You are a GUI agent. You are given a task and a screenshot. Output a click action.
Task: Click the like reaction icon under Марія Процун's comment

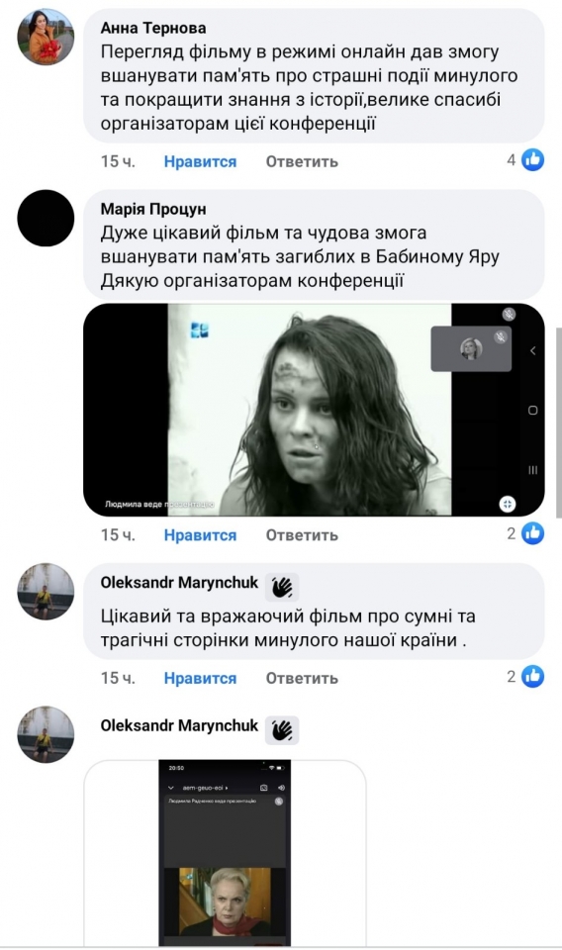533,533
